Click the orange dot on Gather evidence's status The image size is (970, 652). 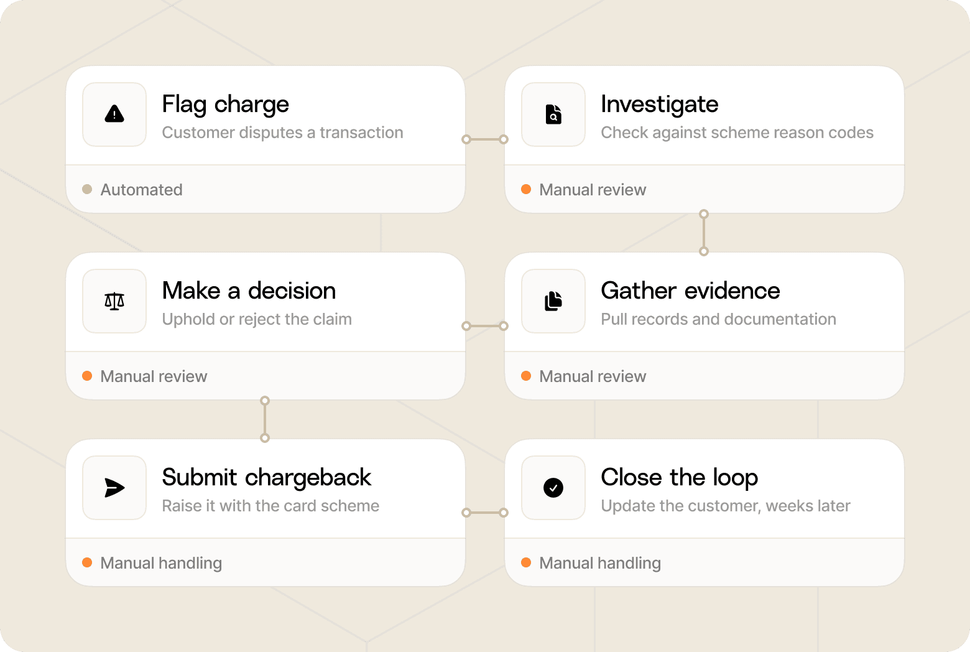526,376
